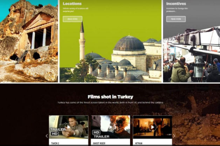Screen dimensions: 220x146
Task: Open the Incentives heading
Action: (x=176, y=3)
